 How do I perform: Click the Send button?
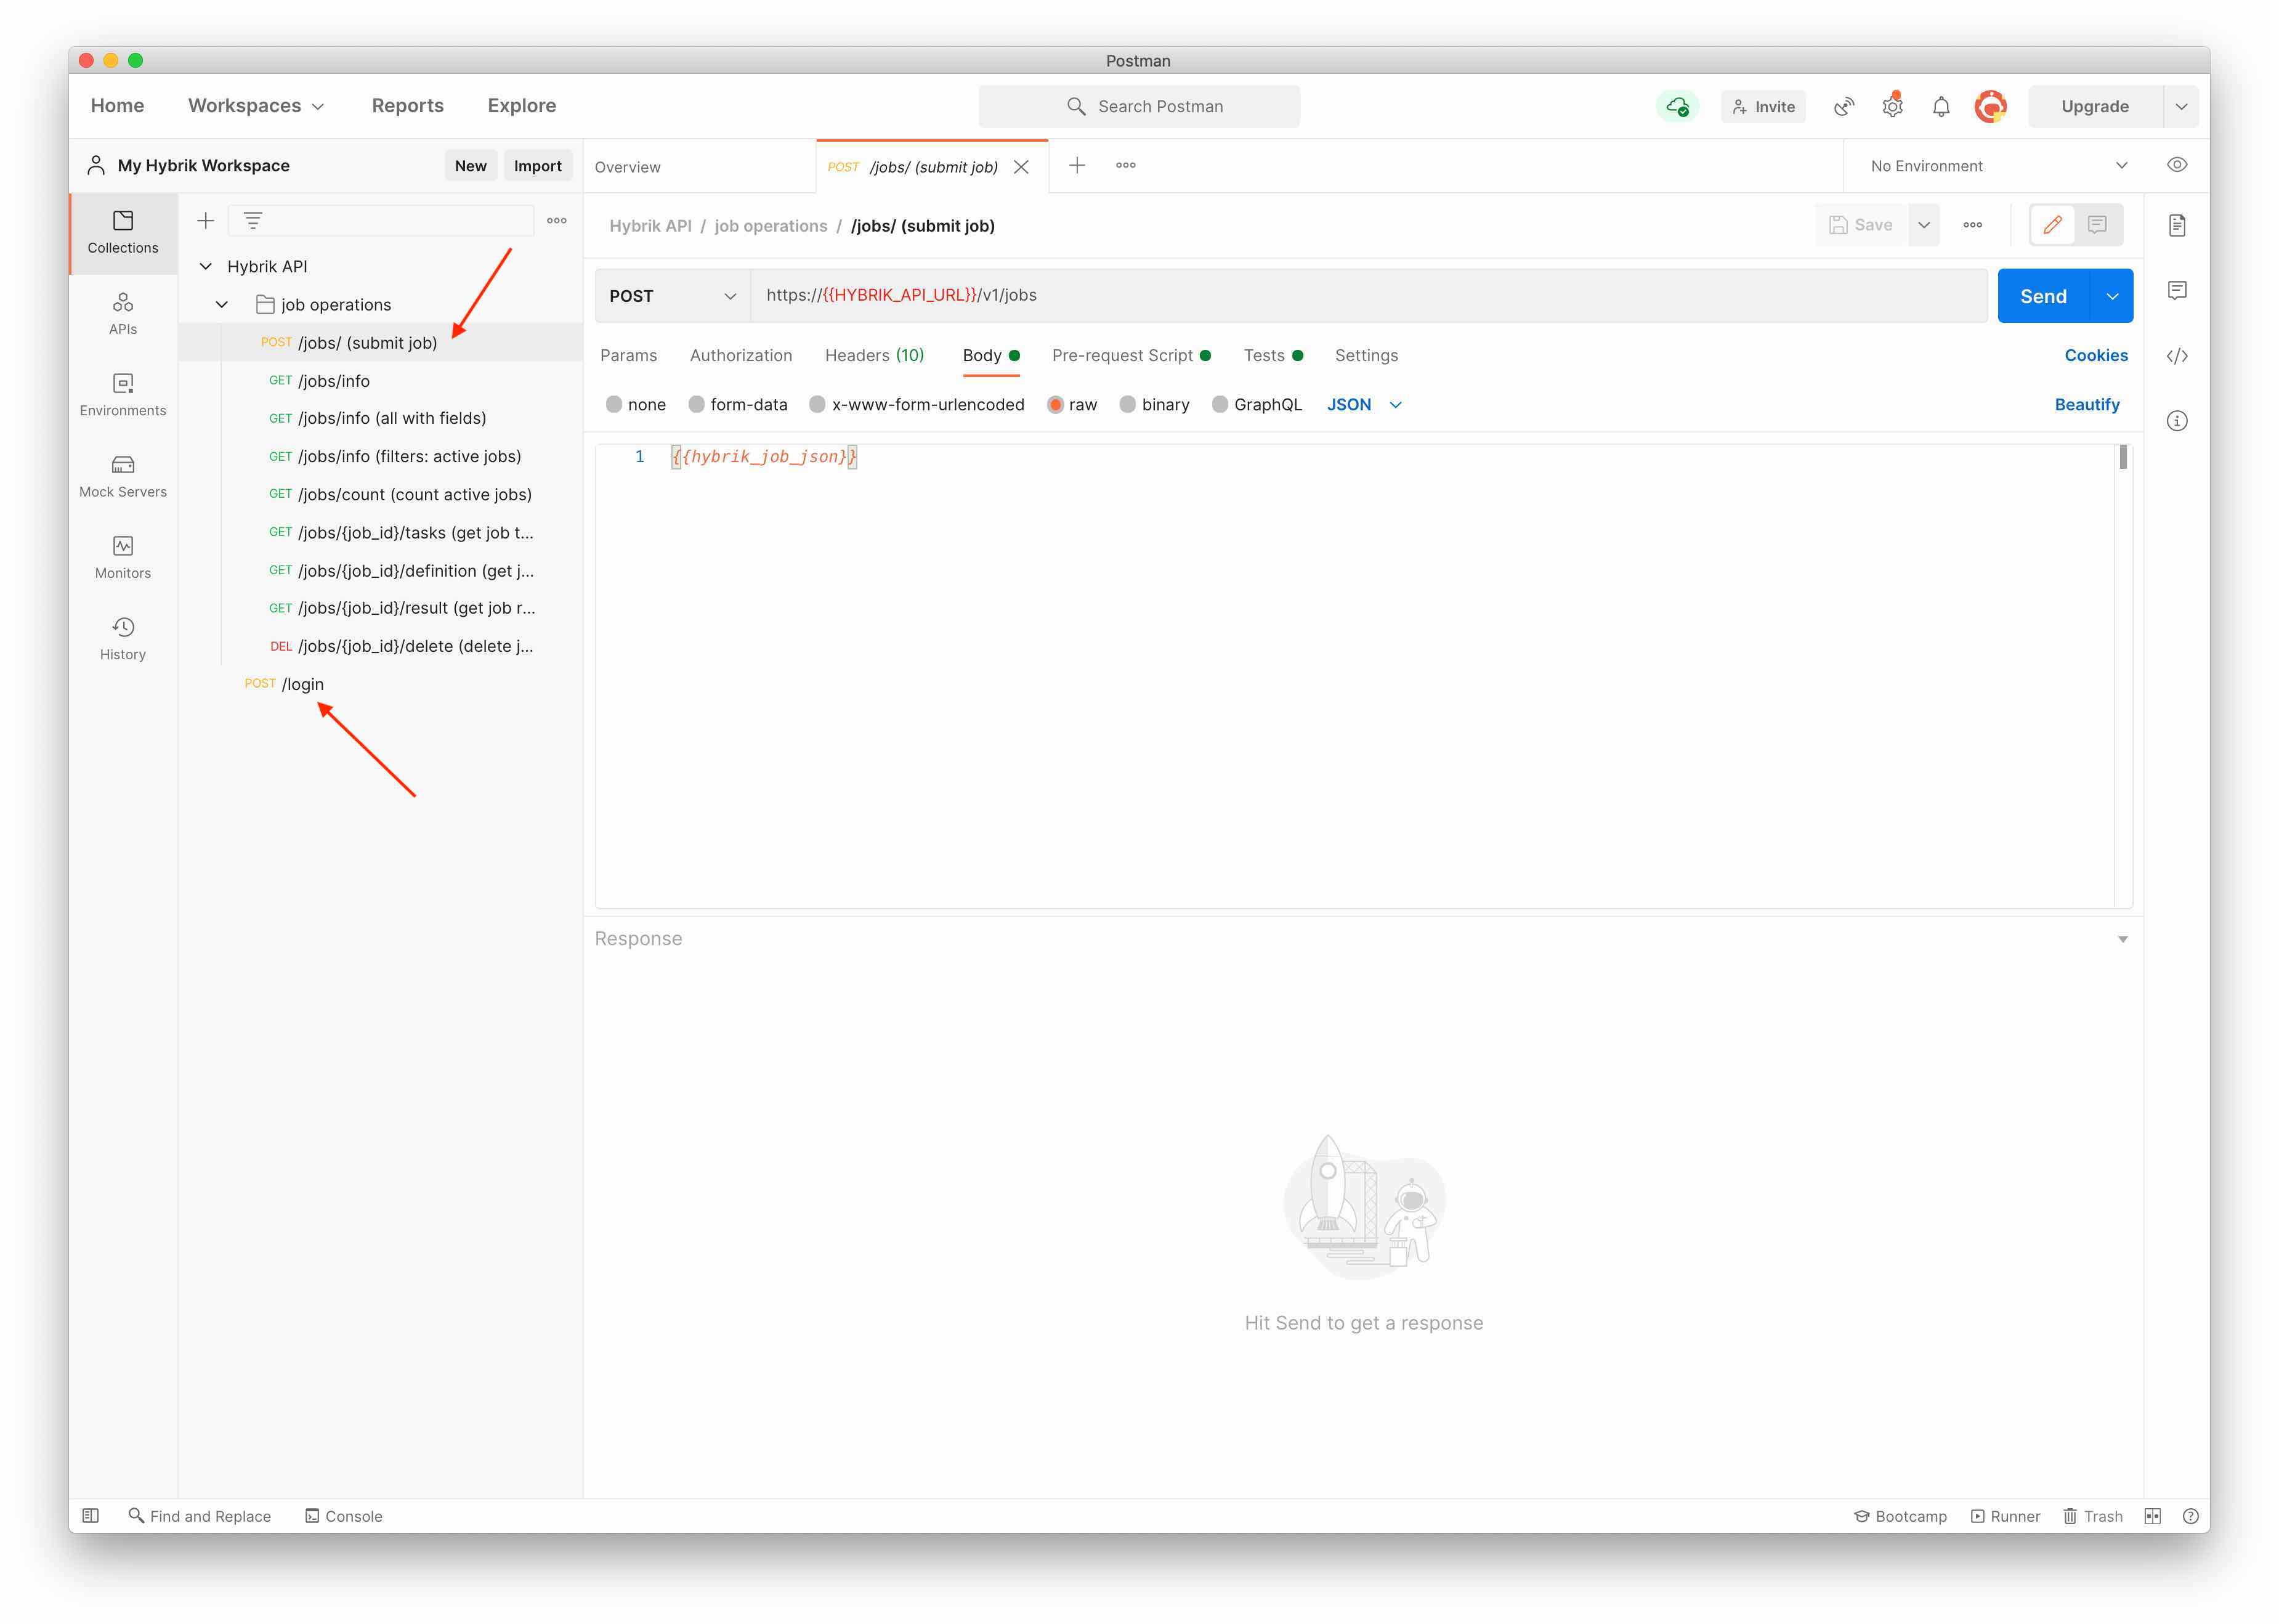click(x=2043, y=296)
